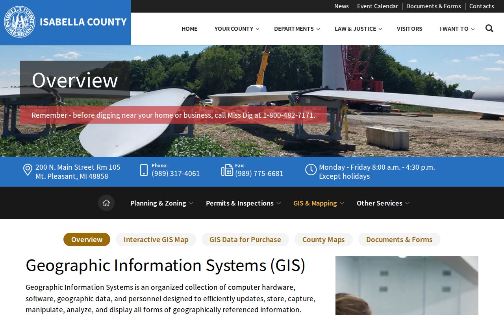
Task: Click GIS & Mapping menu label
Action: 315,203
